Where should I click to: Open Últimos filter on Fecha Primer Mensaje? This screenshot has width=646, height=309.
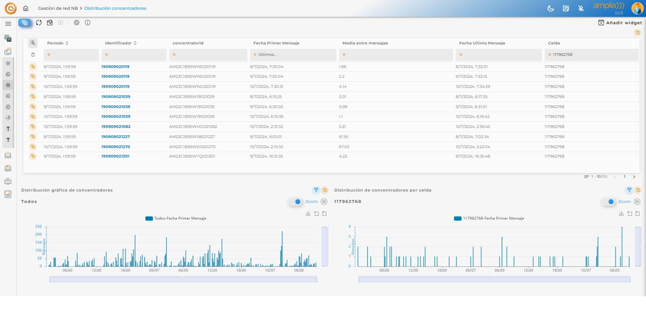coord(293,55)
